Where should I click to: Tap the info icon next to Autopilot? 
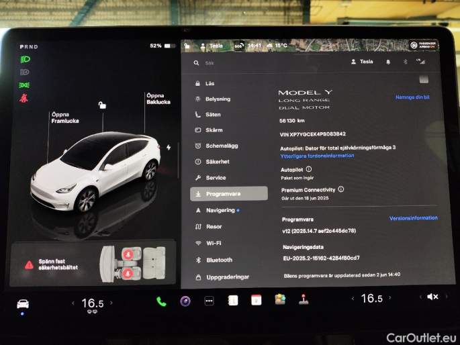coord(309,169)
